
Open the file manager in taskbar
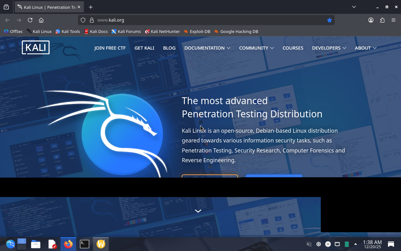point(36,244)
